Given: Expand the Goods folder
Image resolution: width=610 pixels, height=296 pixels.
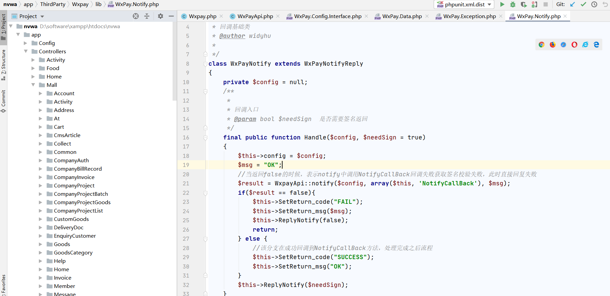Looking at the screenshot, I should pos(41,244).
